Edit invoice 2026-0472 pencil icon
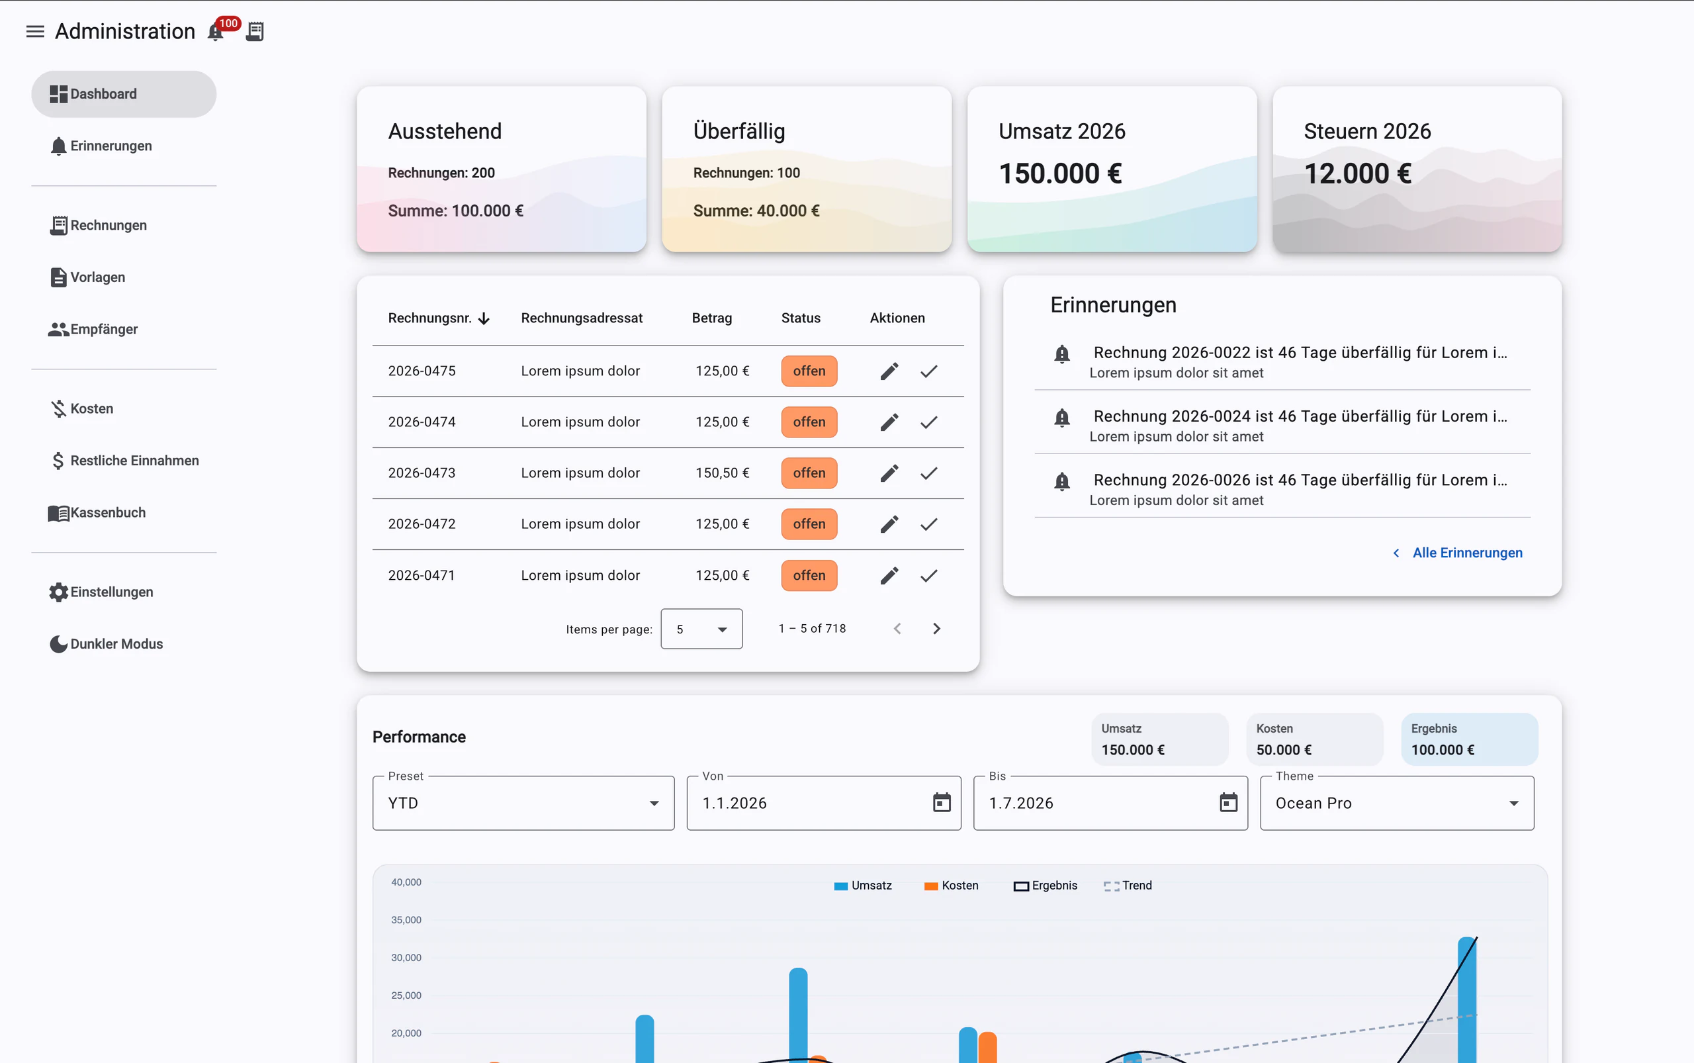The width and height of the screenshot is (1694, 1063). pos(889,524)
